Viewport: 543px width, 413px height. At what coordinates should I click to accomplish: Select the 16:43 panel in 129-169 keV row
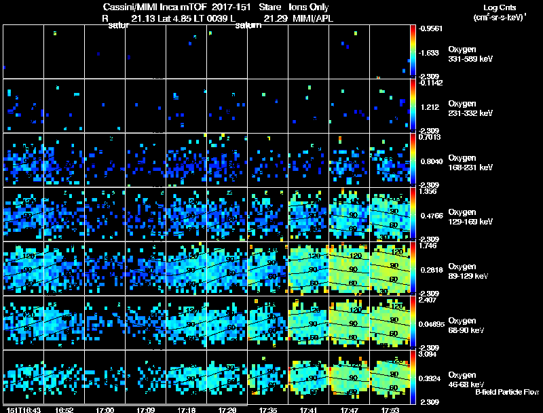pos(24,214)
